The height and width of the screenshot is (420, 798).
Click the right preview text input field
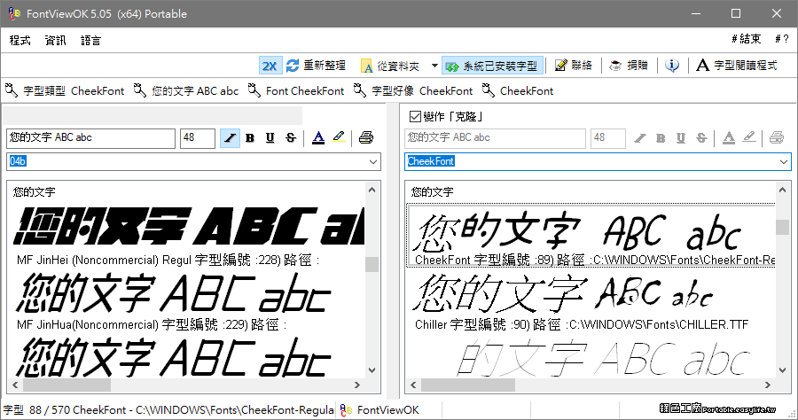495,138
